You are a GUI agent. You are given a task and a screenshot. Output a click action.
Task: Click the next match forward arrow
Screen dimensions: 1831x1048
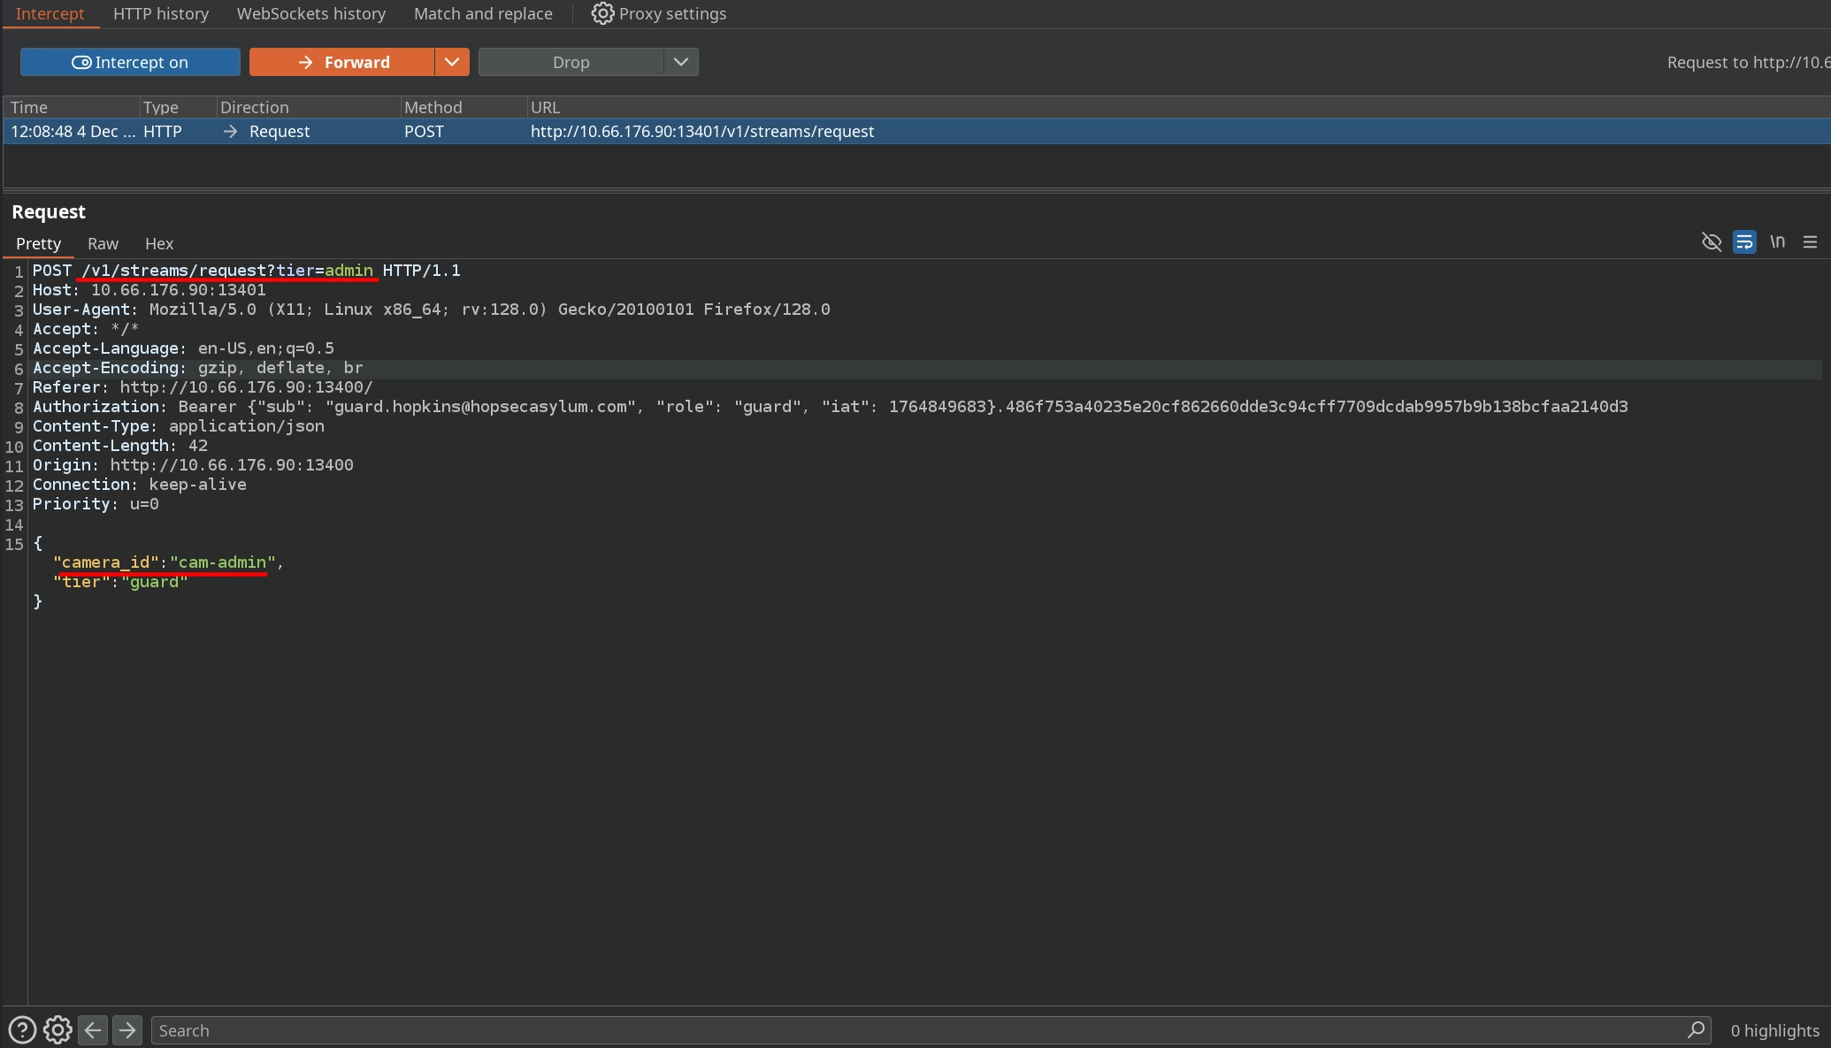[x=127, y=1030]
